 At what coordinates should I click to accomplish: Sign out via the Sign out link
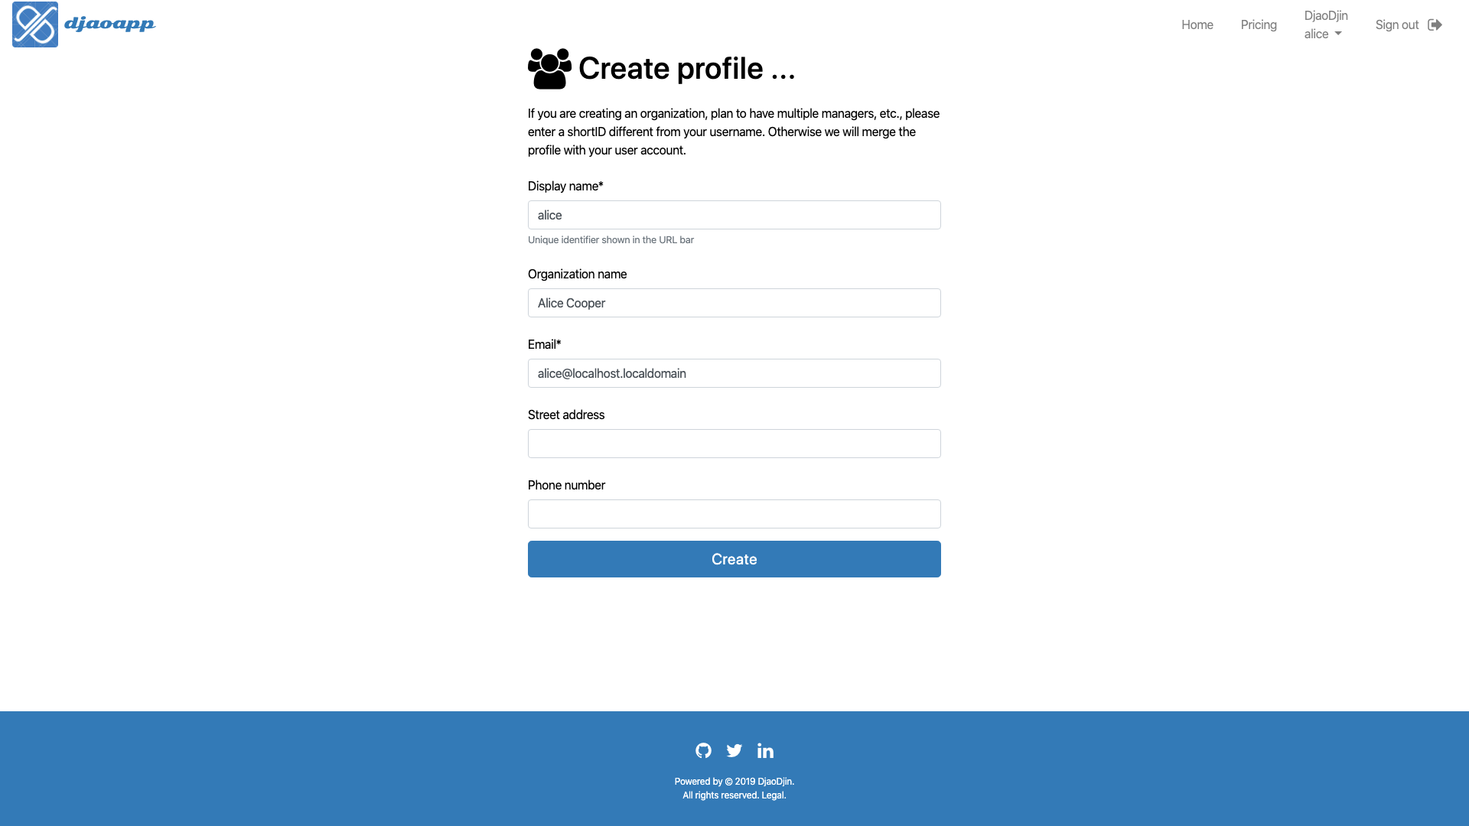point(1397,24)
